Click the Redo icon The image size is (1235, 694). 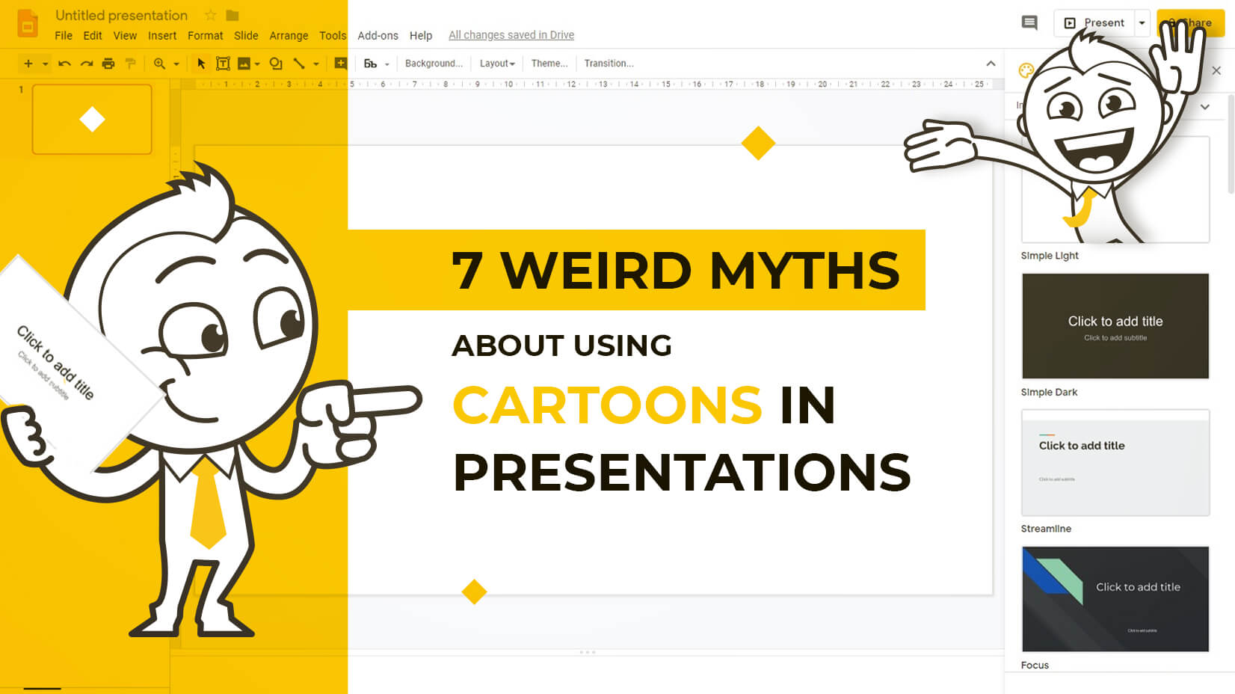pos(87,64)
